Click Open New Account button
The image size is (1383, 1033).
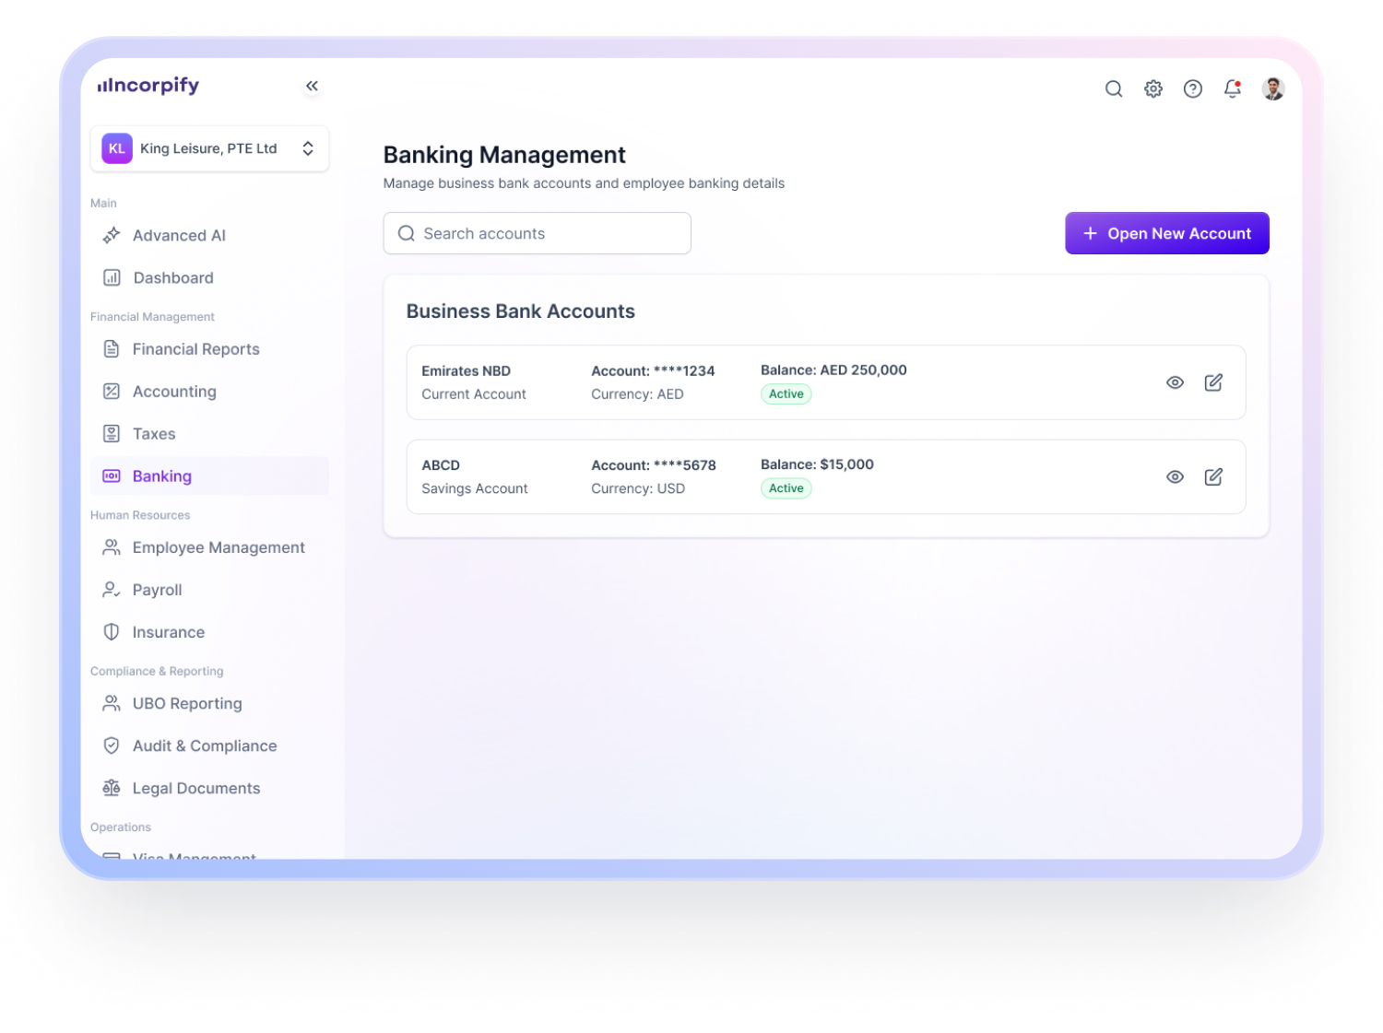pyautogui.click(x=1167, y=233)
